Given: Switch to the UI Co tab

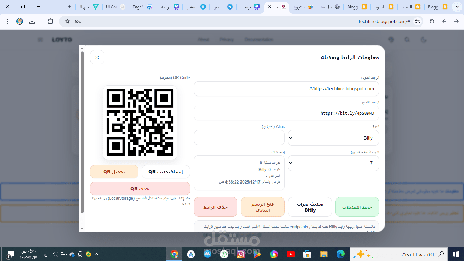Looking at the screenshot, I should tap(115, 7).
